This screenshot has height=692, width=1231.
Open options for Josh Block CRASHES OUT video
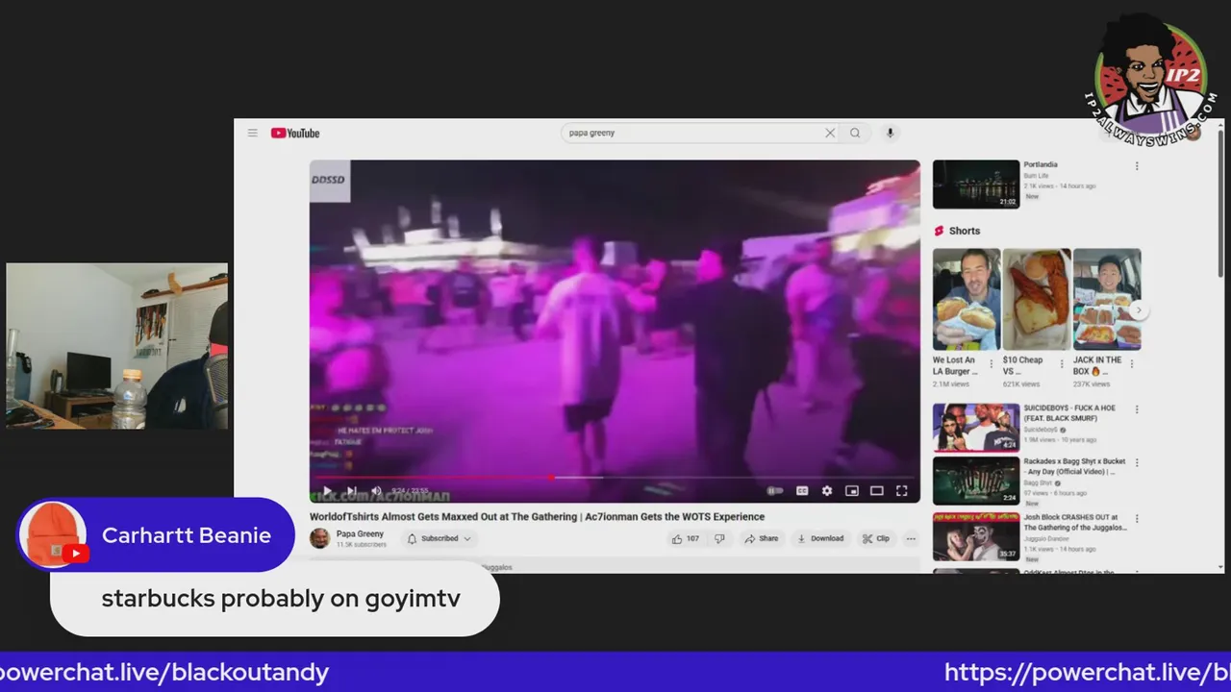pyautogui.click(x=1137, y=517)
